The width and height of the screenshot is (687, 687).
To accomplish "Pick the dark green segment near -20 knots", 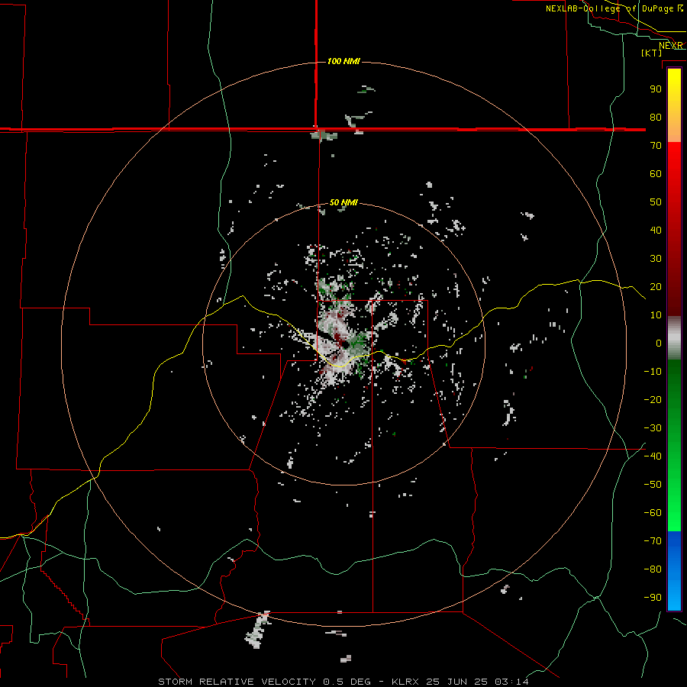I will click(x=674, y=395).
